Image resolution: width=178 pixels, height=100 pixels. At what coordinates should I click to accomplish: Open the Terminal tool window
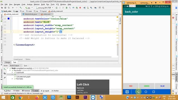(26, 91)
